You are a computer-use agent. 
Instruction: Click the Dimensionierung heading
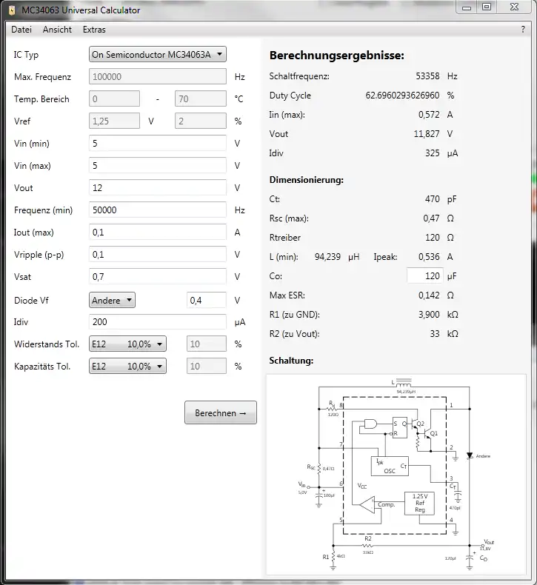[x=307, y=180]
